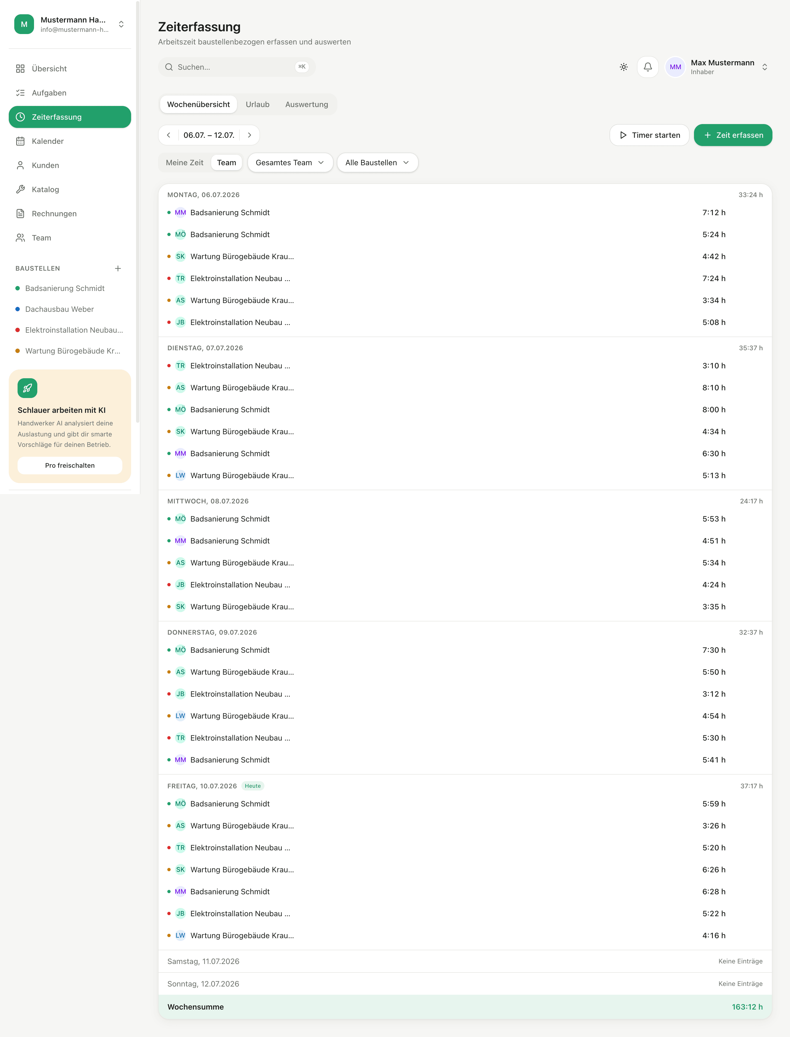Open Team in sidebar navigation
This screenshot has height=1037, width=790.
pyautogui.click(x=70, y=238)
